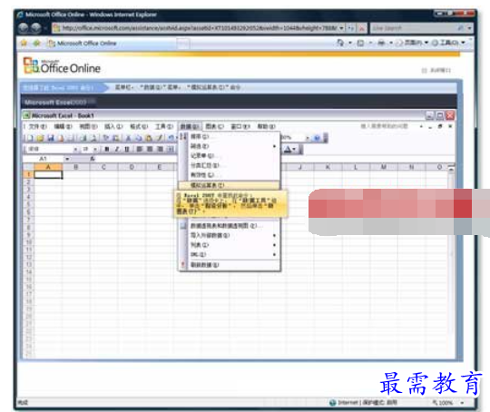Refresh the page in Internet Explorer

[x=351, y=28]
